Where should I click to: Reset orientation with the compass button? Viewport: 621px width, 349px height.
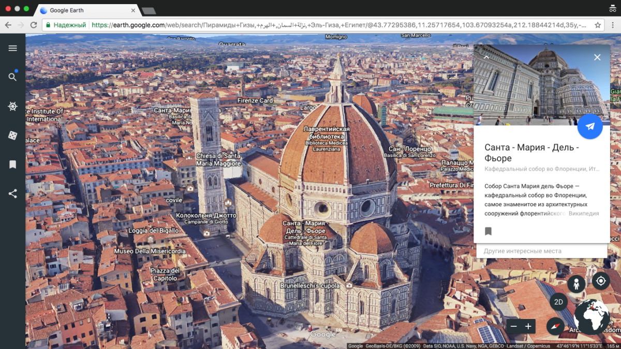(555, 326)
